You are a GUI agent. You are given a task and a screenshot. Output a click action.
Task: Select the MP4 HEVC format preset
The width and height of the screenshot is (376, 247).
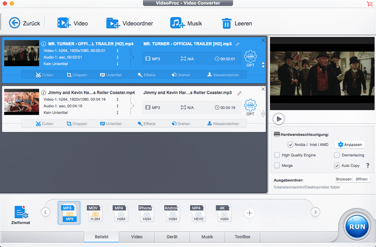198,213
